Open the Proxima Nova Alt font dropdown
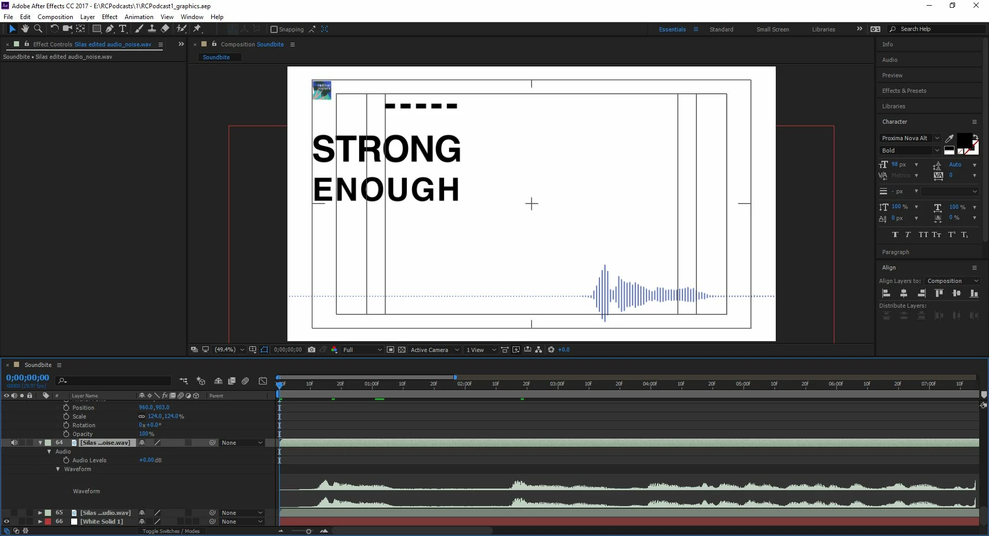This screenshot has width=989, height=536. click(x=910, y=138)
